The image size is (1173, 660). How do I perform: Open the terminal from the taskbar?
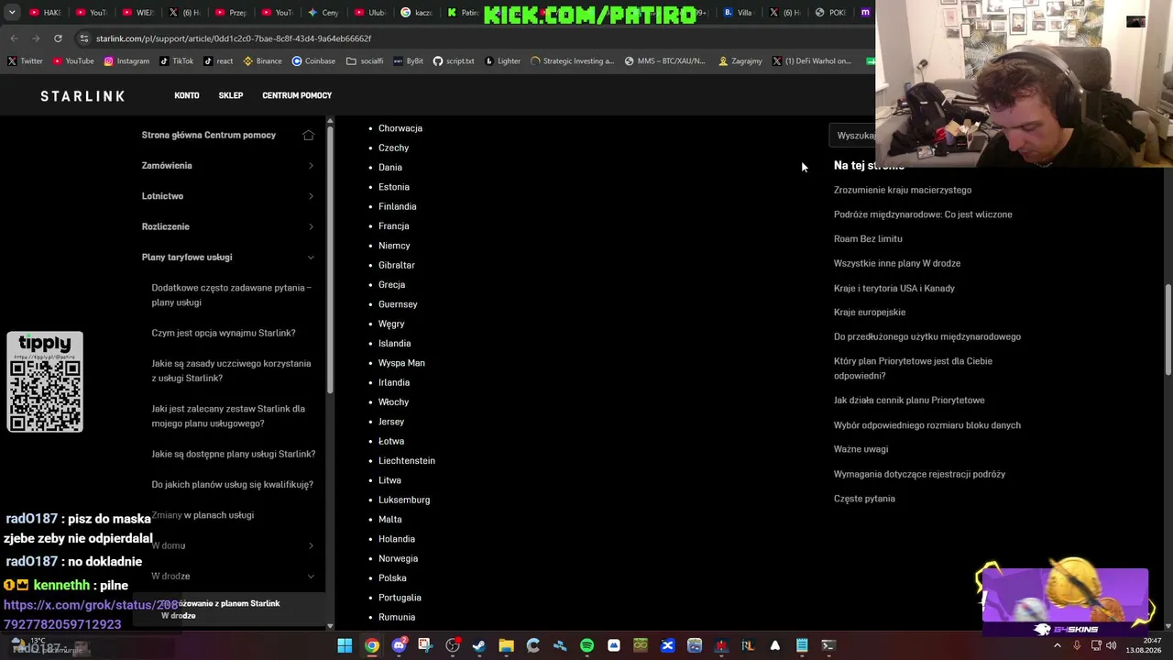click(x=828, y=645)
